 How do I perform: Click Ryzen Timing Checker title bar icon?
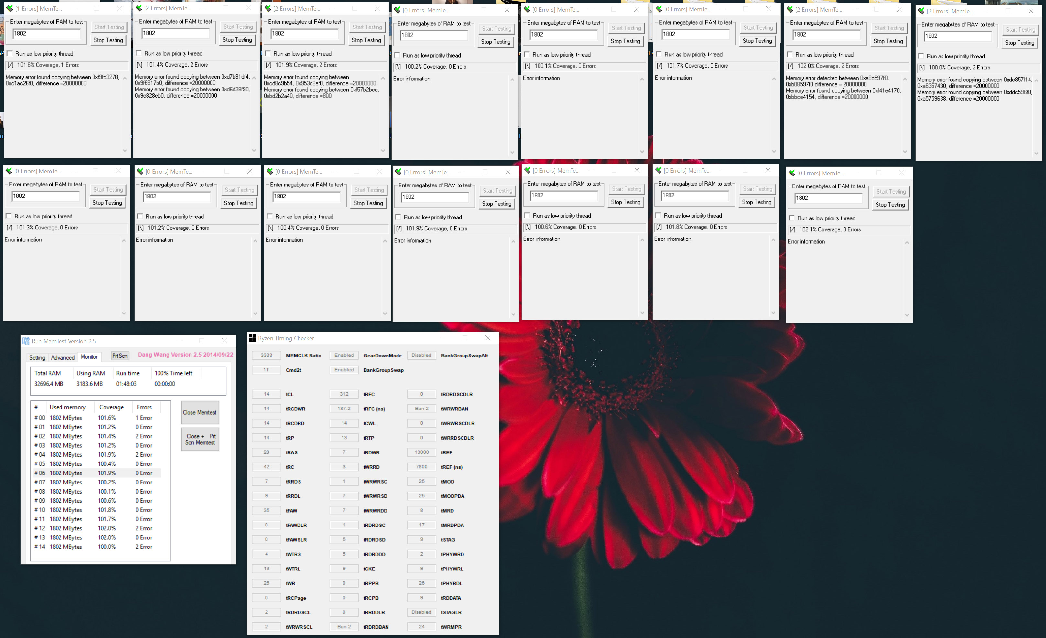[252, 338]
